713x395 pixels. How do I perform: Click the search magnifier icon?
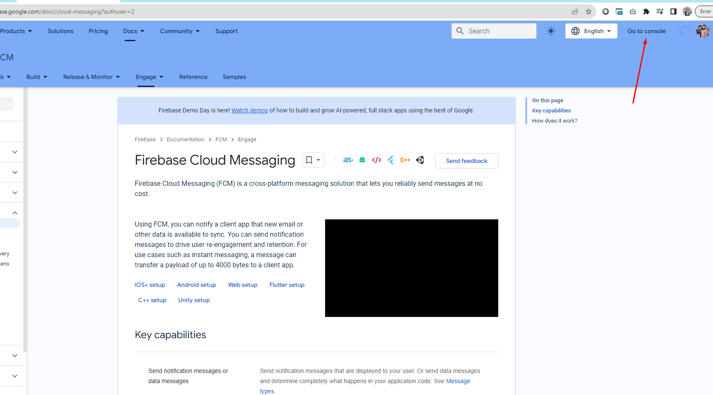[460, 31]
